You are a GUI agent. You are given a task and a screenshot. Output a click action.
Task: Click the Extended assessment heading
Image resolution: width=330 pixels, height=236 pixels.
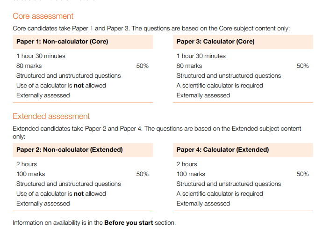pyautogui.click(x=51, y=116)
